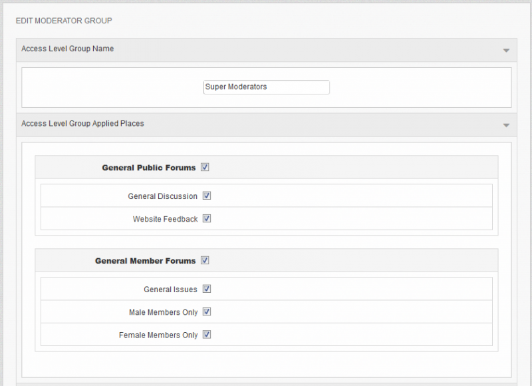
Task: Uncheck the General Member Forums checkbox
Action: [x=205, y=260]
